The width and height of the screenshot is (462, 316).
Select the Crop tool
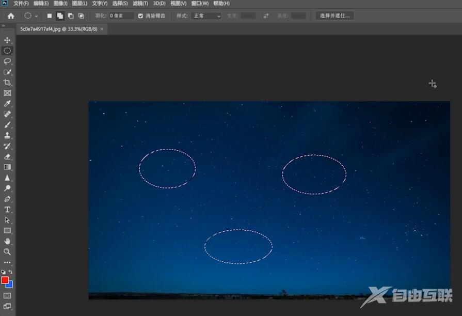coord(7,83)
